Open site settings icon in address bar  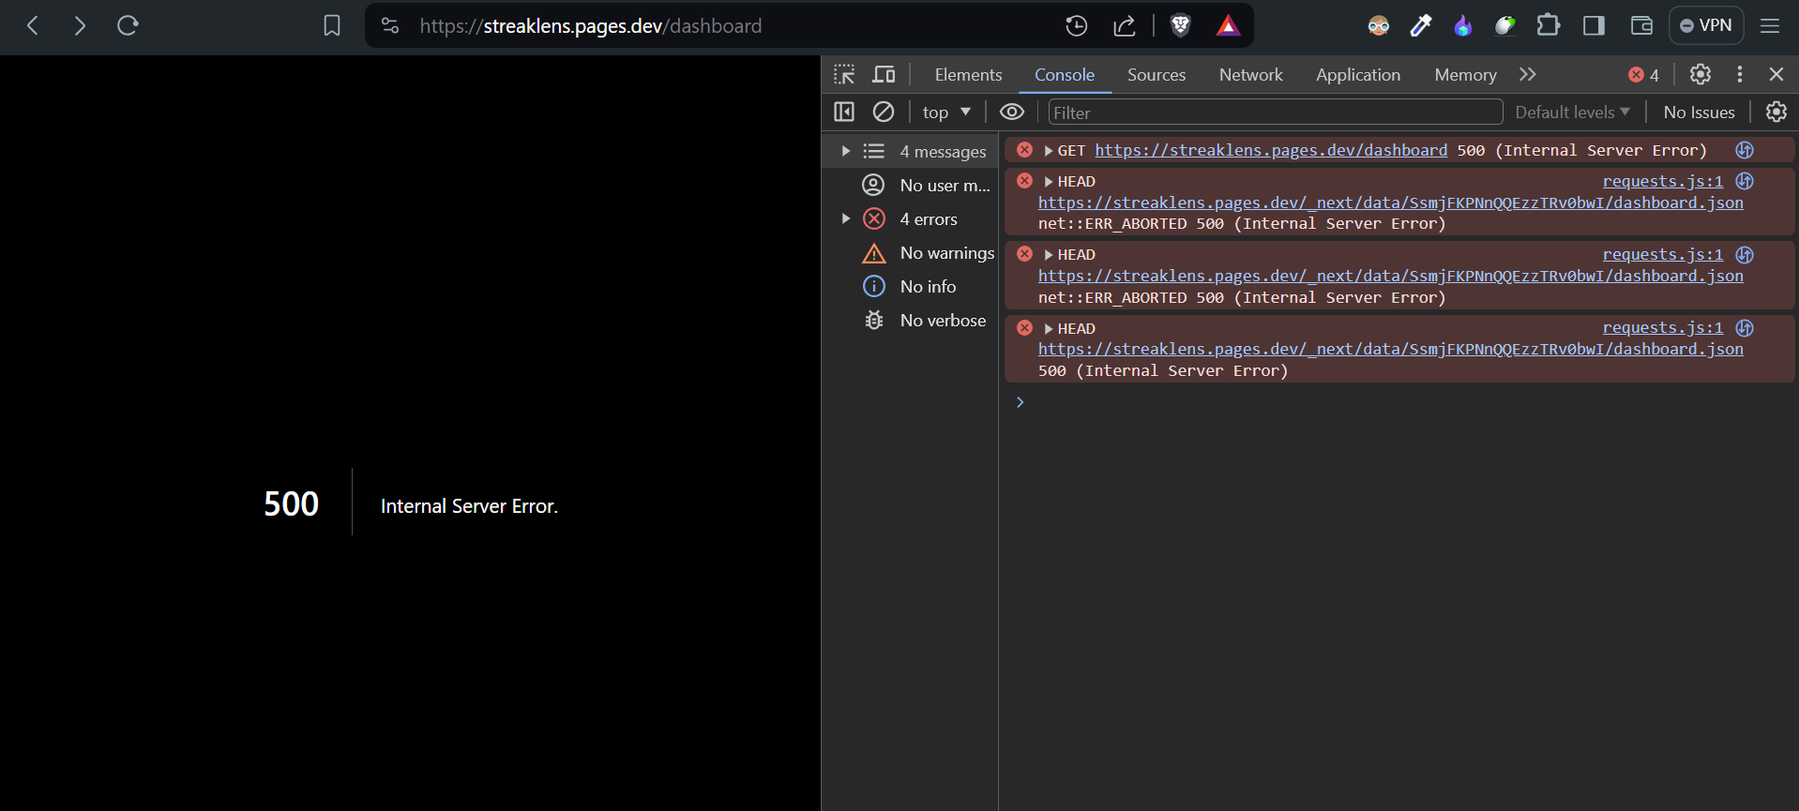(390, 25)
